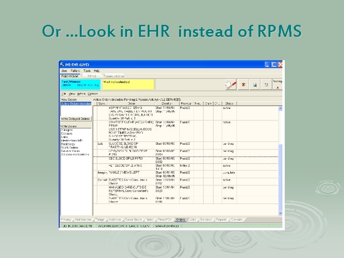This screenshot has width=344, height=258.
Task: Open the Tools menu
Action: coord(87,71)
